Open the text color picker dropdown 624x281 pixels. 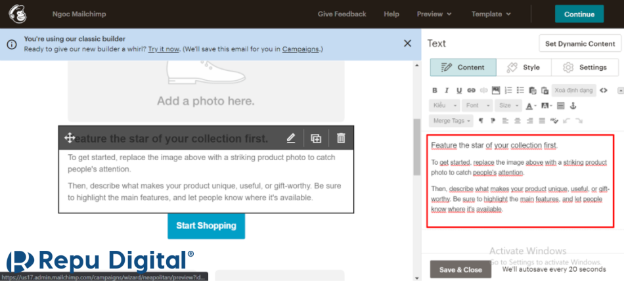[x=531, y=106]
